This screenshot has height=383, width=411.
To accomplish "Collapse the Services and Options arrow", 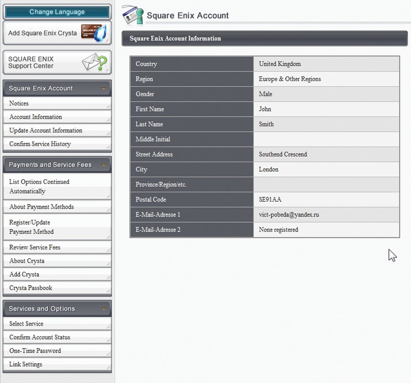I will click(x=104, y=308).
